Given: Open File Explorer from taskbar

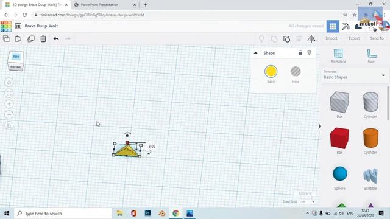Looking at the screenshot, I should tap(119, 214).
